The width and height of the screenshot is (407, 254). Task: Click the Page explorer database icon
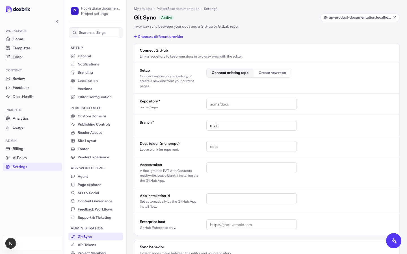73,185
